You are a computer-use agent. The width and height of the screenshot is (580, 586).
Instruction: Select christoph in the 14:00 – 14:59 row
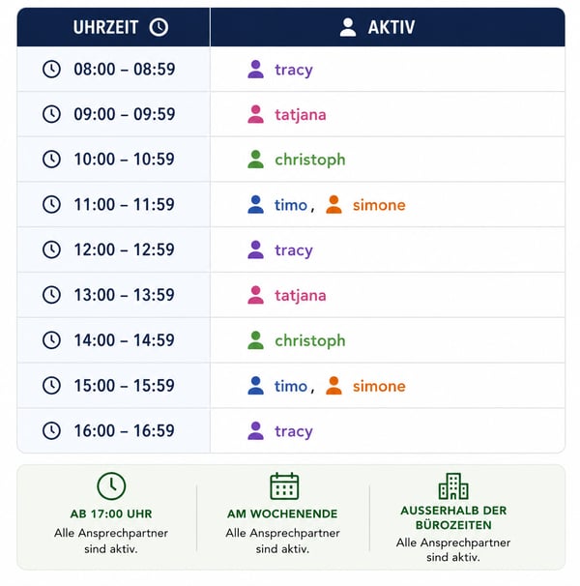pos(310,340)
